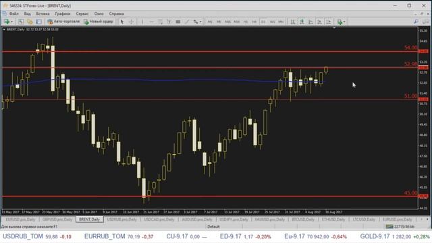Click the chart shift marker triangle
The image size is (432, 243).
point(334,28)
